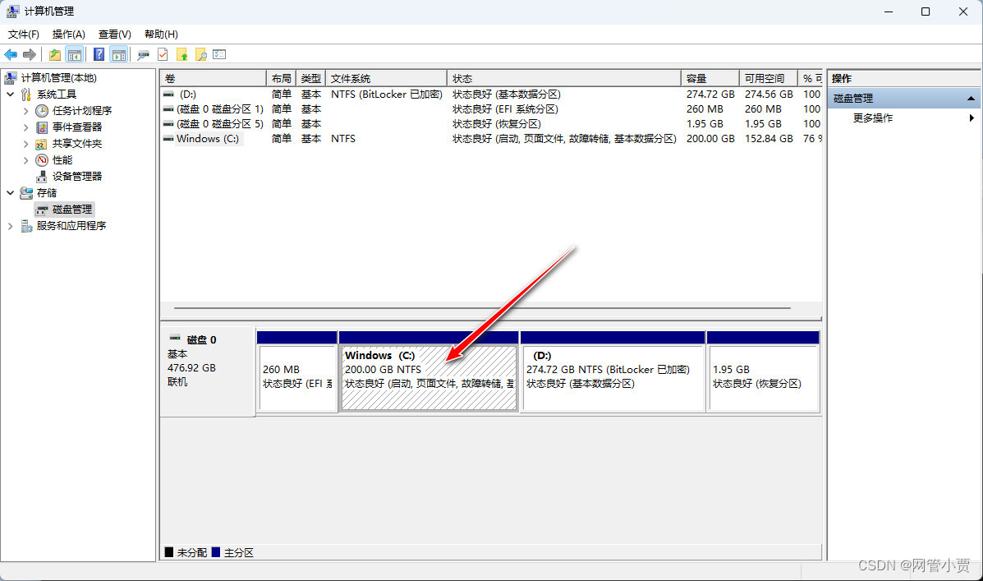
Task: Click the connect-drive magnifier toolbar icon
Action: point(144,54)
